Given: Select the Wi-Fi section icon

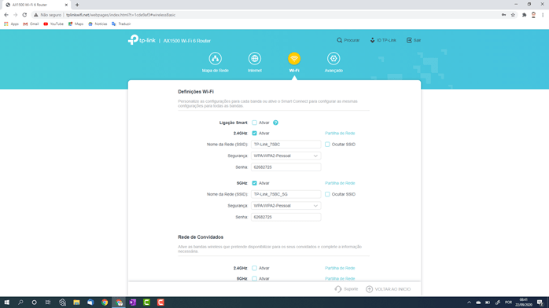Looking at the screenshot, I should pyautogui.click(x=294, y=59).
